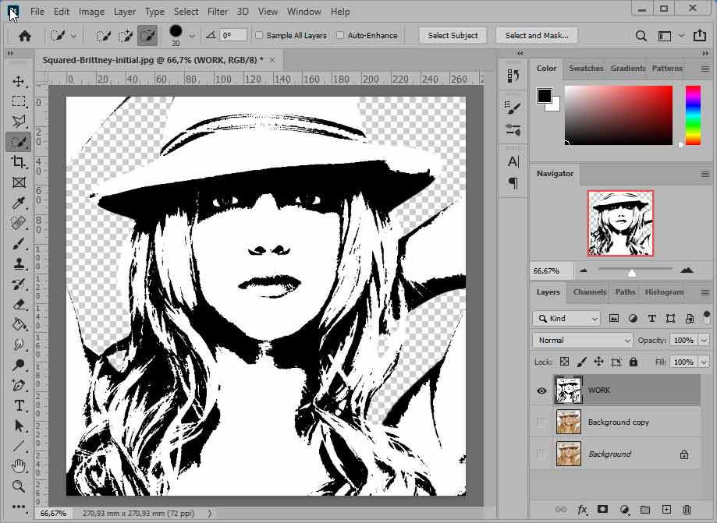Open the Select menu
The height and width of the screenshot is (523, 717).
coord(186,12)
